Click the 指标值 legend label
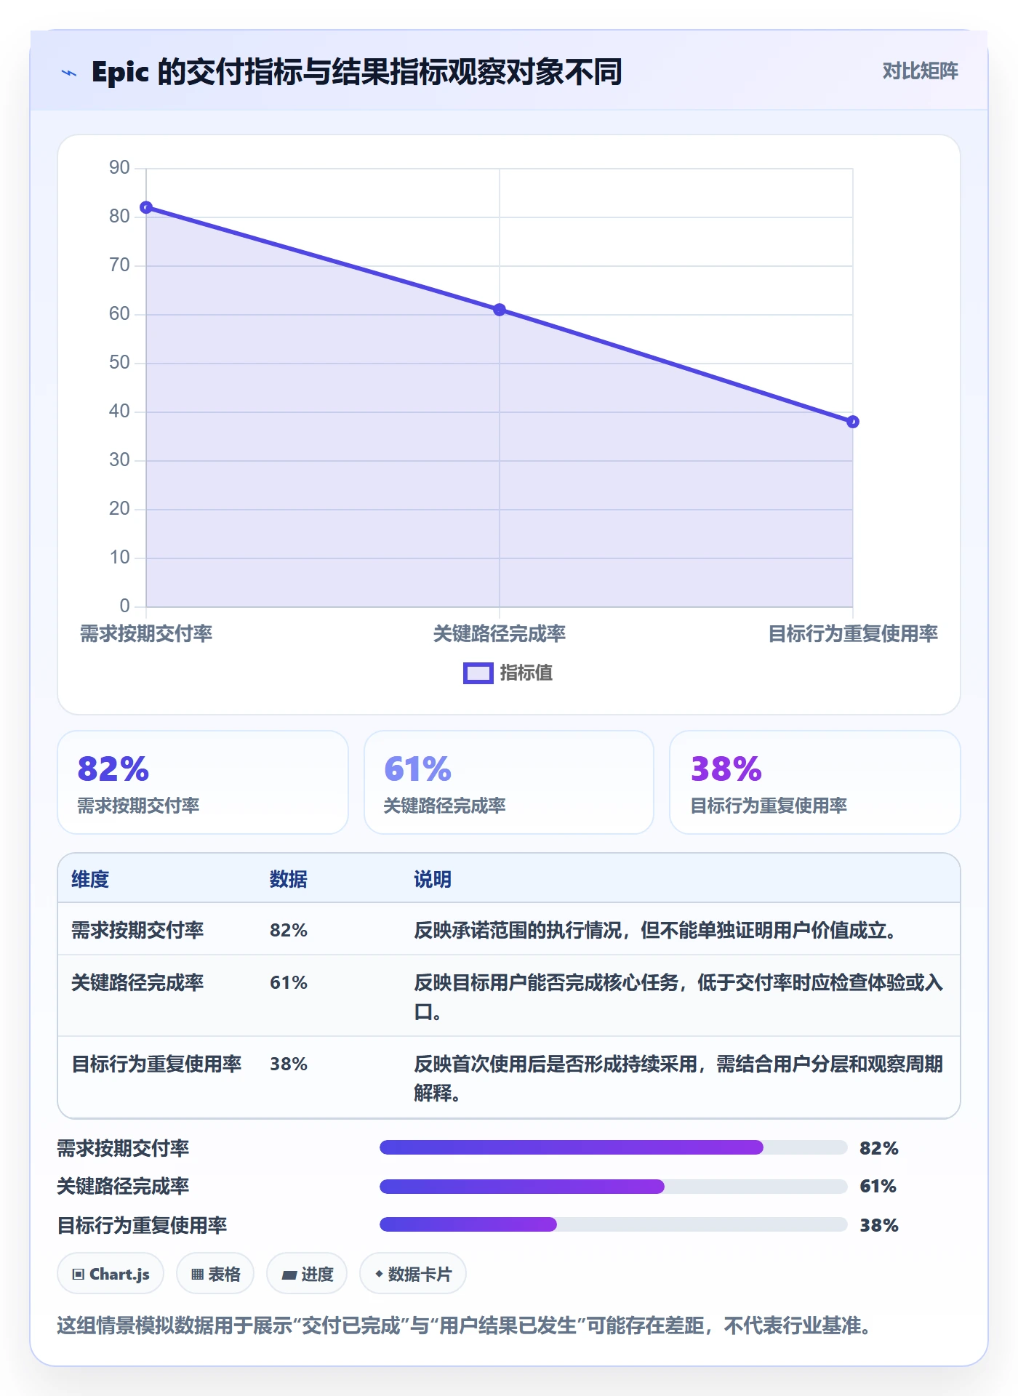The image size is (1018, 1396). coord(526,673)
